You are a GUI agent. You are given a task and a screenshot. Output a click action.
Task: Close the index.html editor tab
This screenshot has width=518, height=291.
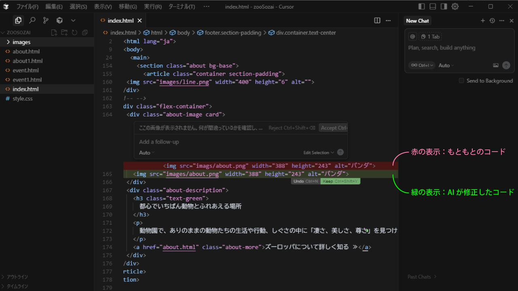click(x=140, y=21)
